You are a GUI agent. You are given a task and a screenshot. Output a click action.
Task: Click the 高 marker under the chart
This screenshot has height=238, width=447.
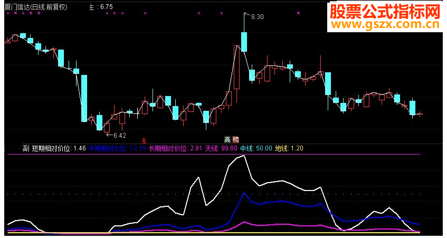227,140
